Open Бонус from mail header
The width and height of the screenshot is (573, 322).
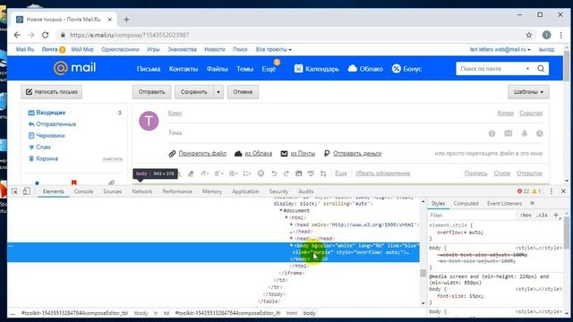click(406, 69)
